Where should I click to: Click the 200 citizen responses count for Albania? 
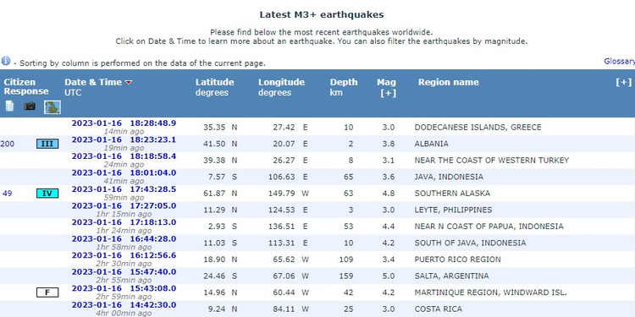[8, 144]
